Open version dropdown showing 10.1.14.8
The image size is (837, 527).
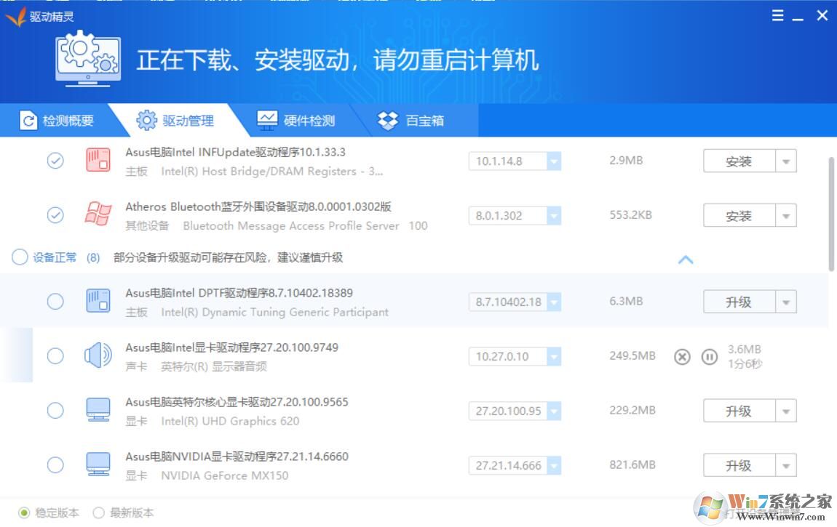tap(553, 161)
